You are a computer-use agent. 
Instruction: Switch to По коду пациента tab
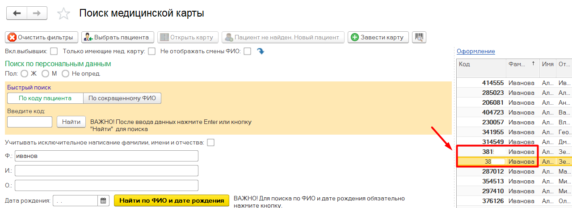coord(45,98)
